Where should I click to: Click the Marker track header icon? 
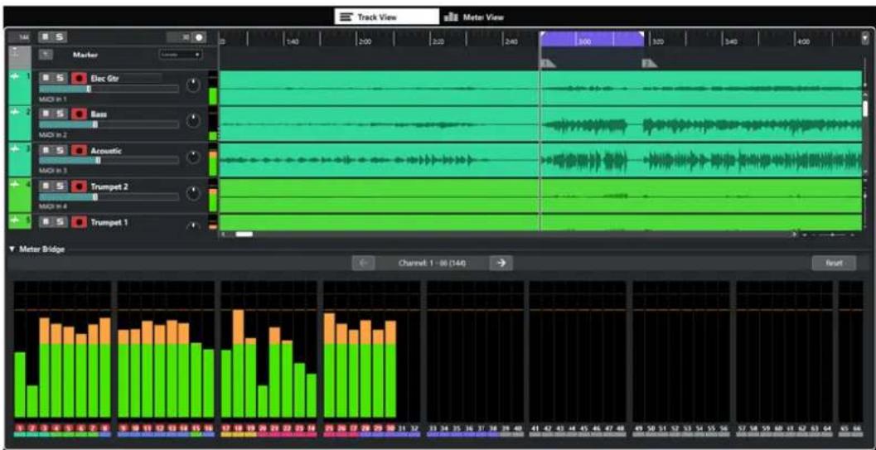point(20,57)
